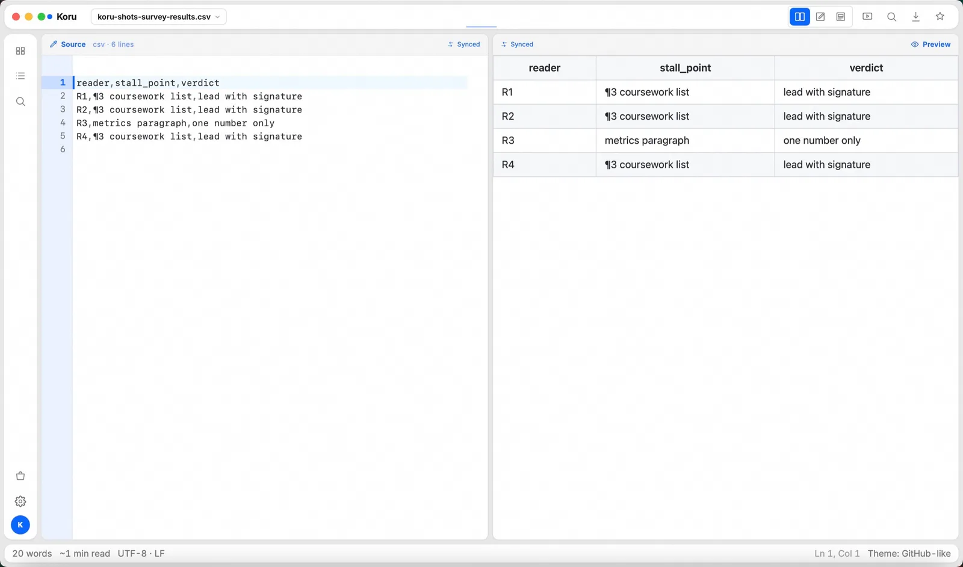
Task: Click 'Ln 1, Col 1' cursor position
Action: [837, 554]
